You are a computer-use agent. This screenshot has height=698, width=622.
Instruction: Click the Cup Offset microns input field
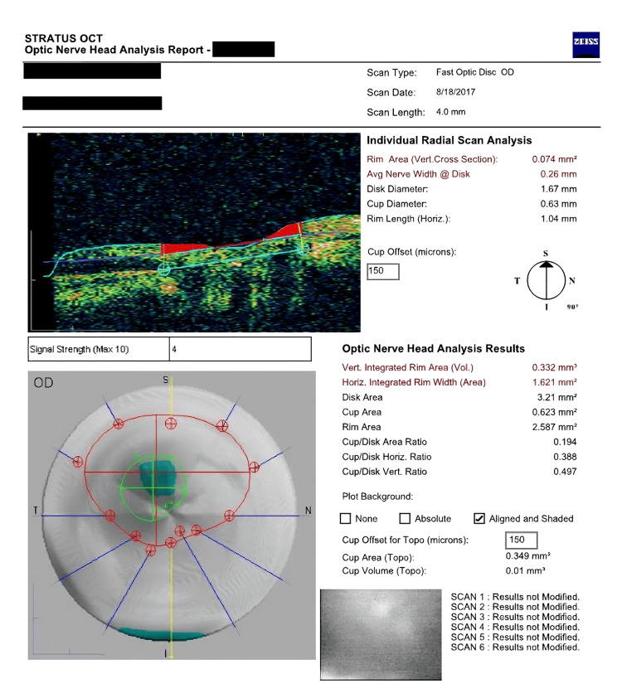coord(383,271)
